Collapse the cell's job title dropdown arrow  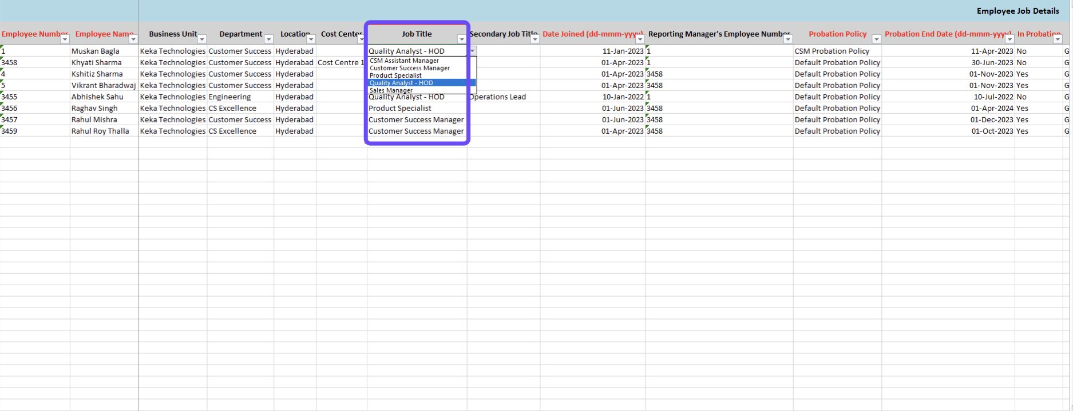tap(472, 51)
